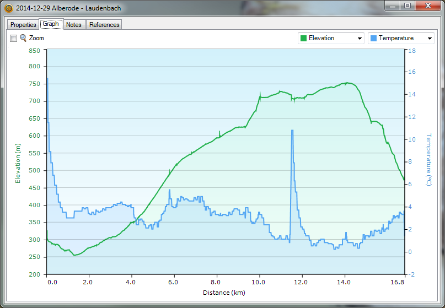Click the Zoom magnifier icon
445x308 pixels.
point(23,38)
